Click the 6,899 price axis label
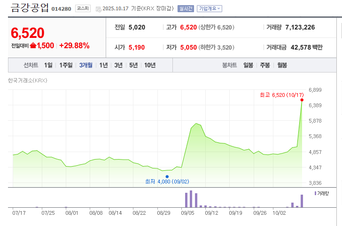Viewport: 342px width, 226px height. pos(315,90)
